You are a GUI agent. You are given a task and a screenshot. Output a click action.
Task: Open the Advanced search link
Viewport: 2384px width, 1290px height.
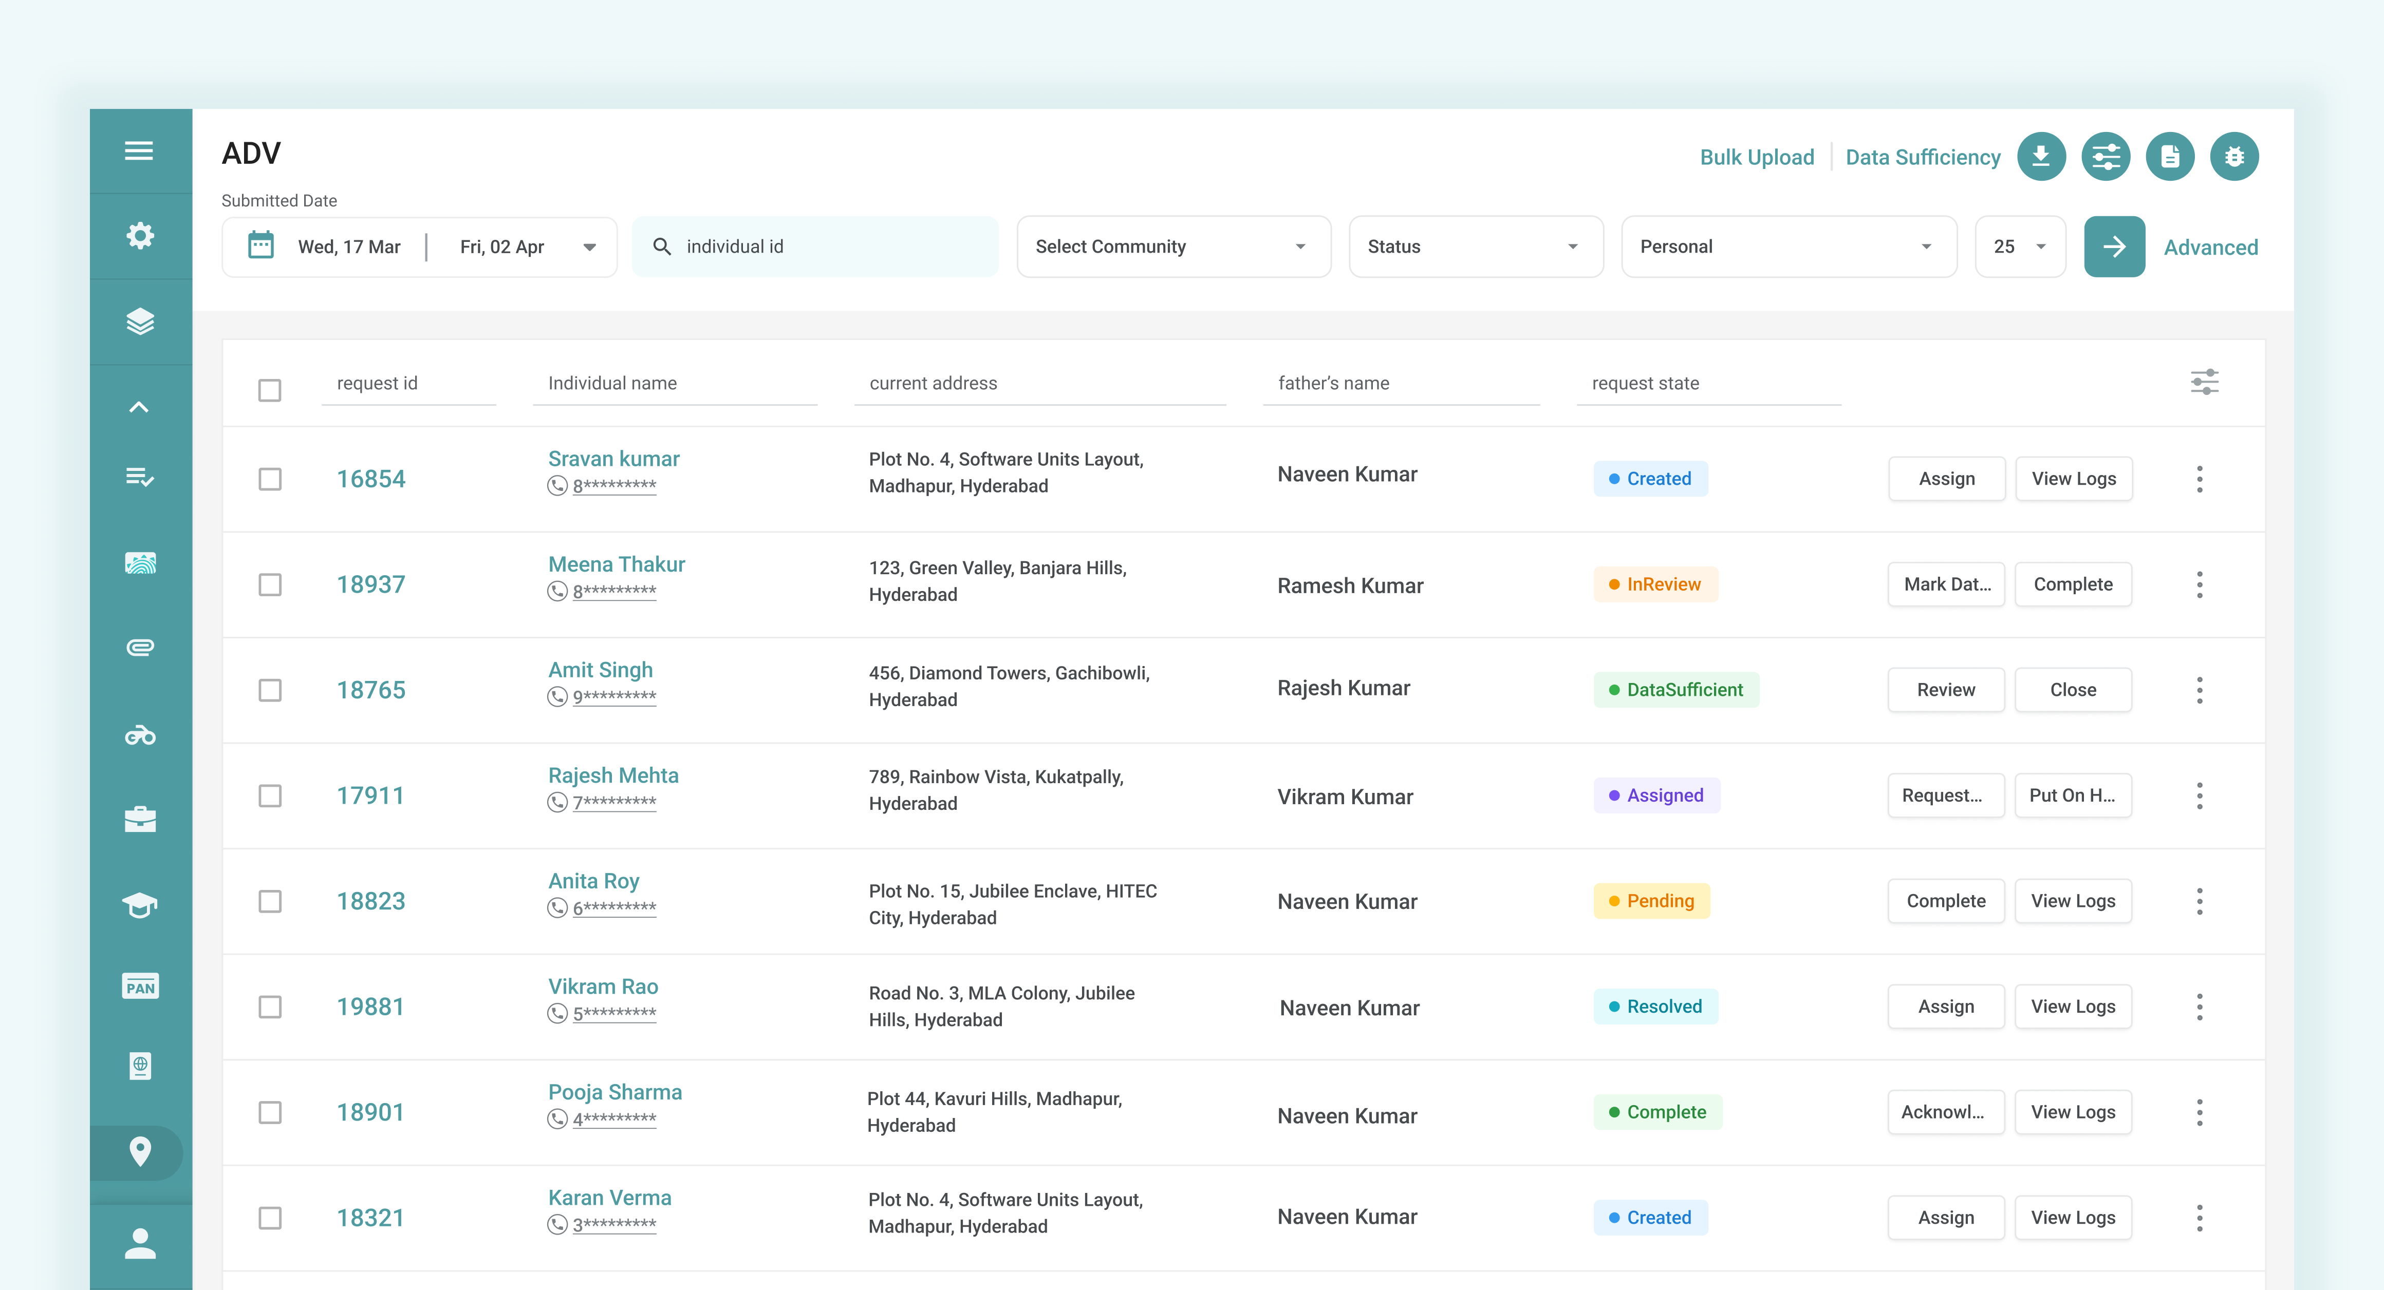tap(2210, 247)
